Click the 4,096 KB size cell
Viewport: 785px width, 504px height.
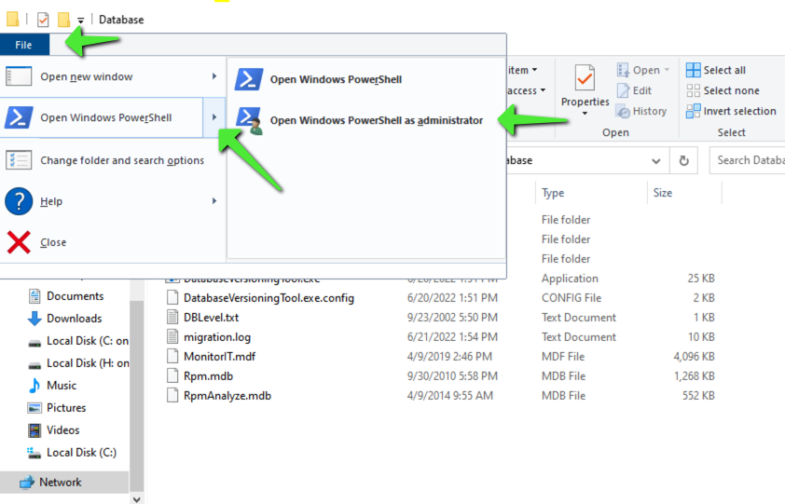tap(694, 357)
